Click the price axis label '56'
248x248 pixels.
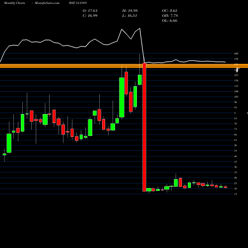236,145
